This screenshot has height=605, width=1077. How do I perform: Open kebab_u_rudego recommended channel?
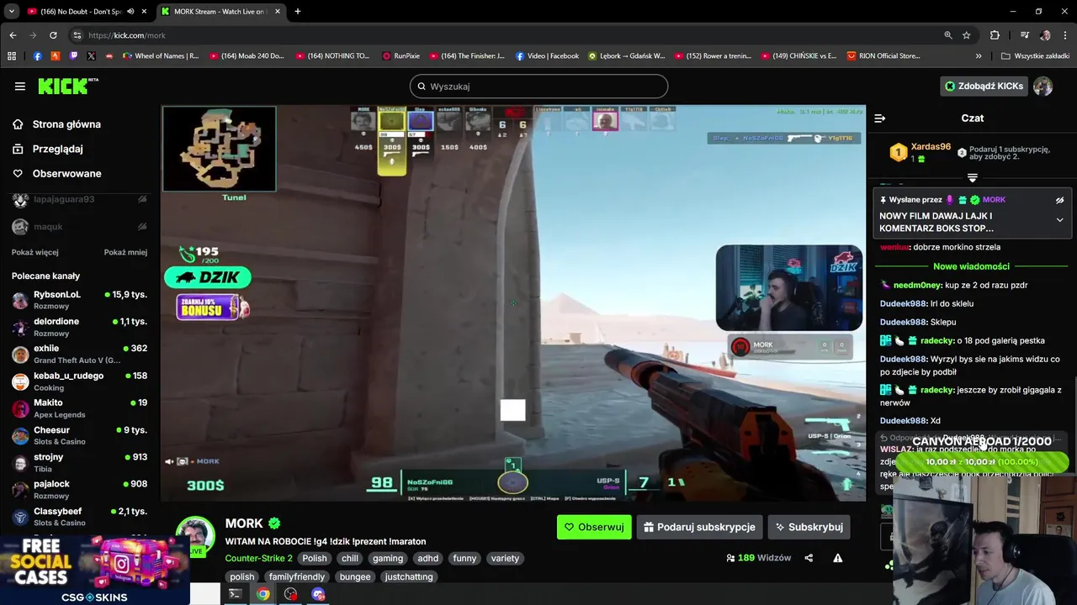pyautogui.click(x=79, y=381)
